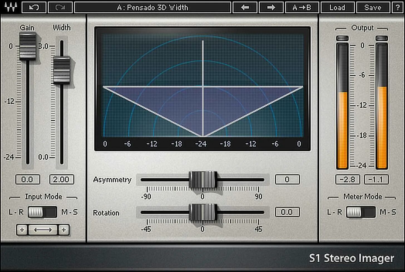Click the Waves logo icon
Screen dimensions: 405x272
[x=11, y=7]
